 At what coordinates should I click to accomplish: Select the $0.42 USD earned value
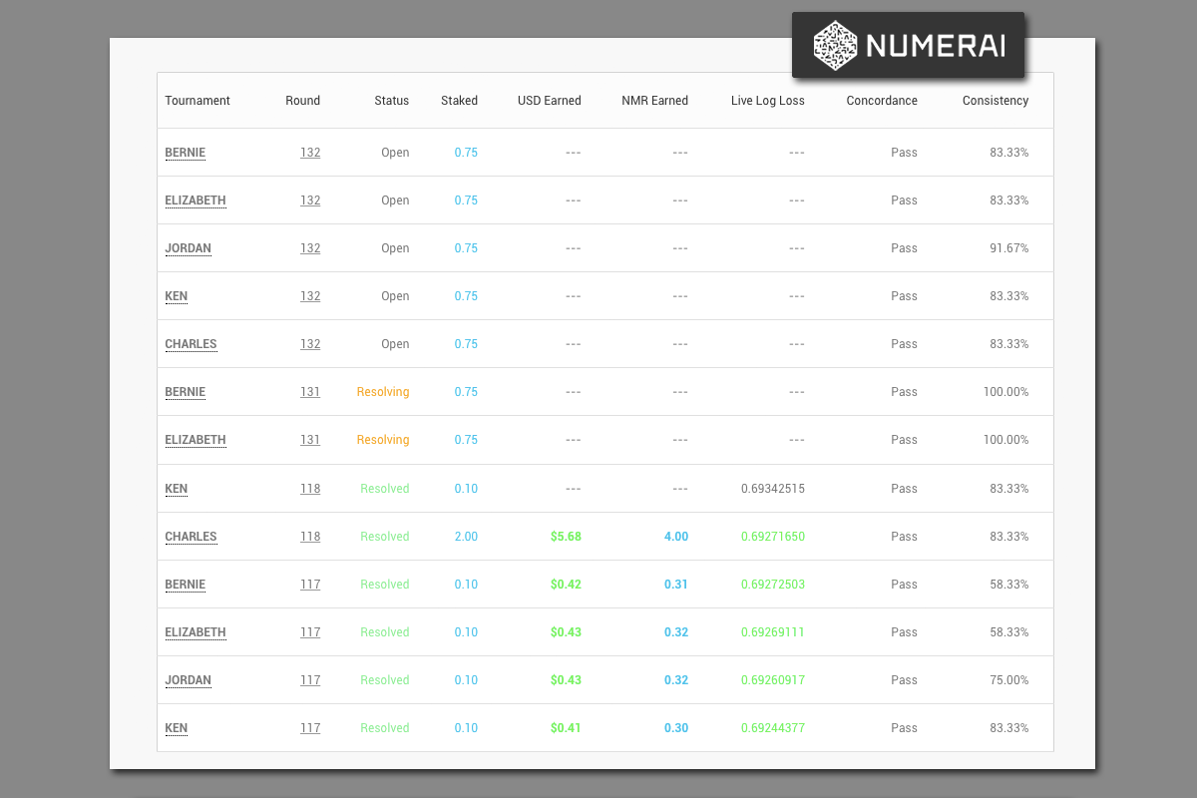click(566, 585)
